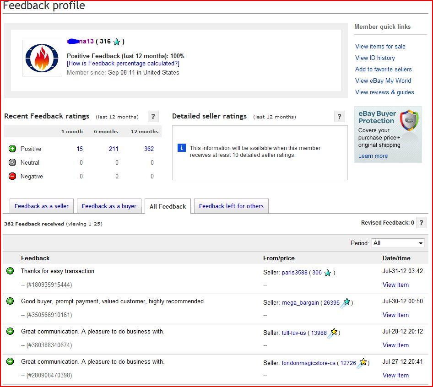Click positive icon for 'Good buyer, prompt payment'

coord(10,301)
